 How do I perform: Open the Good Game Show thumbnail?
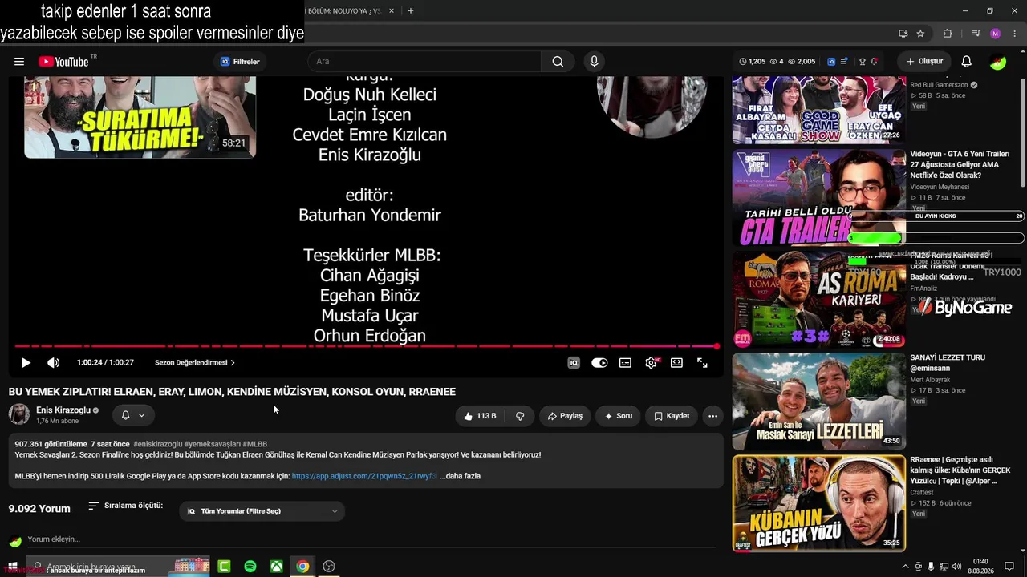coord(818,110)
